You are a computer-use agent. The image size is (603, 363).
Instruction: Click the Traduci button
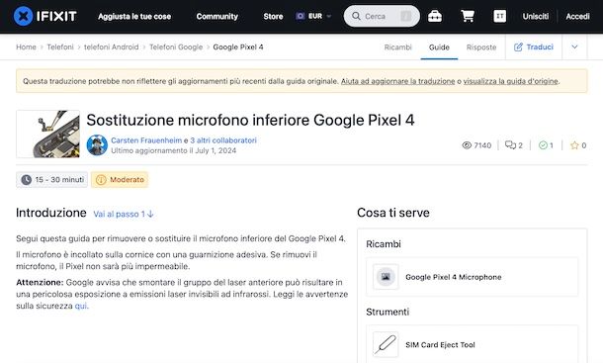534,46
